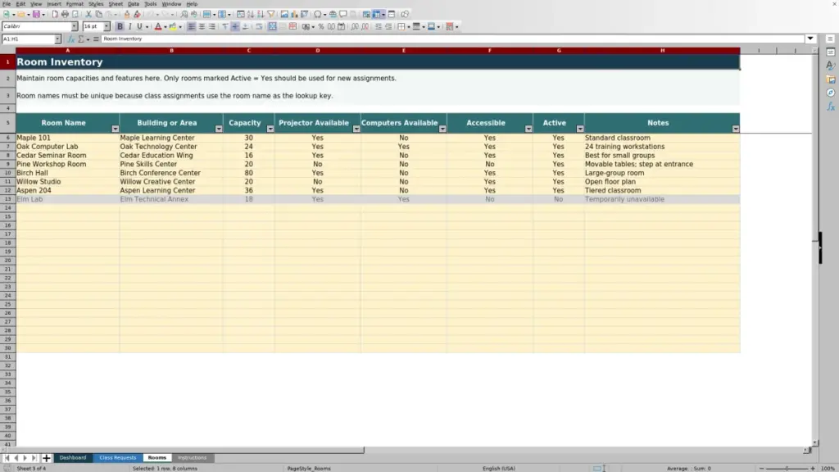
Task: Click the Function Wizard icon
Action: click(x=70, y=39)
